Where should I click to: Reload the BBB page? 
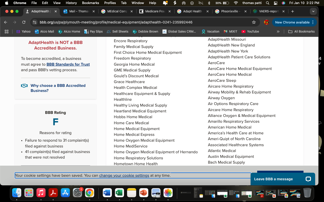tap(24, 22)
